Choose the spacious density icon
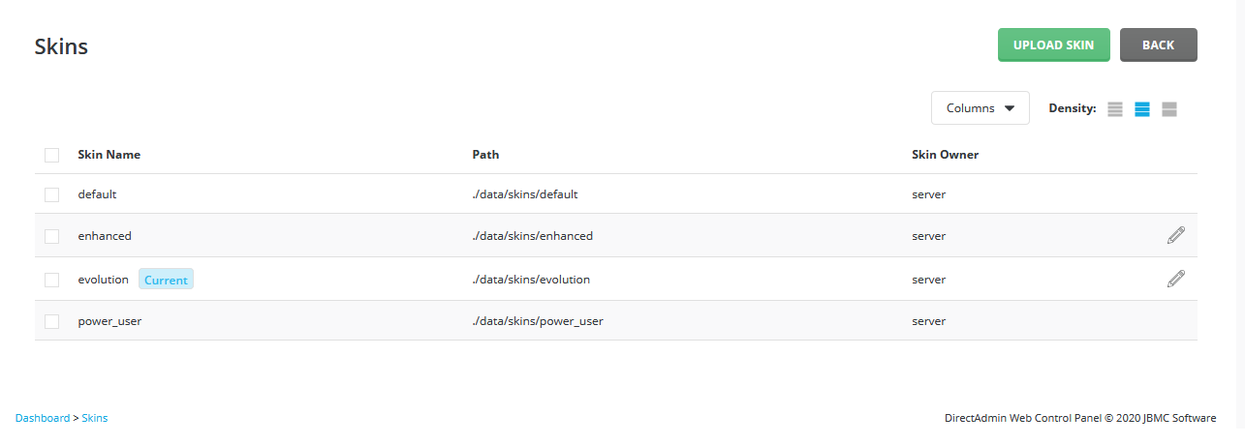Image resolution: width=1245 pixels, height=445 pixels. pyautogui.click(x=1169, y=109)
